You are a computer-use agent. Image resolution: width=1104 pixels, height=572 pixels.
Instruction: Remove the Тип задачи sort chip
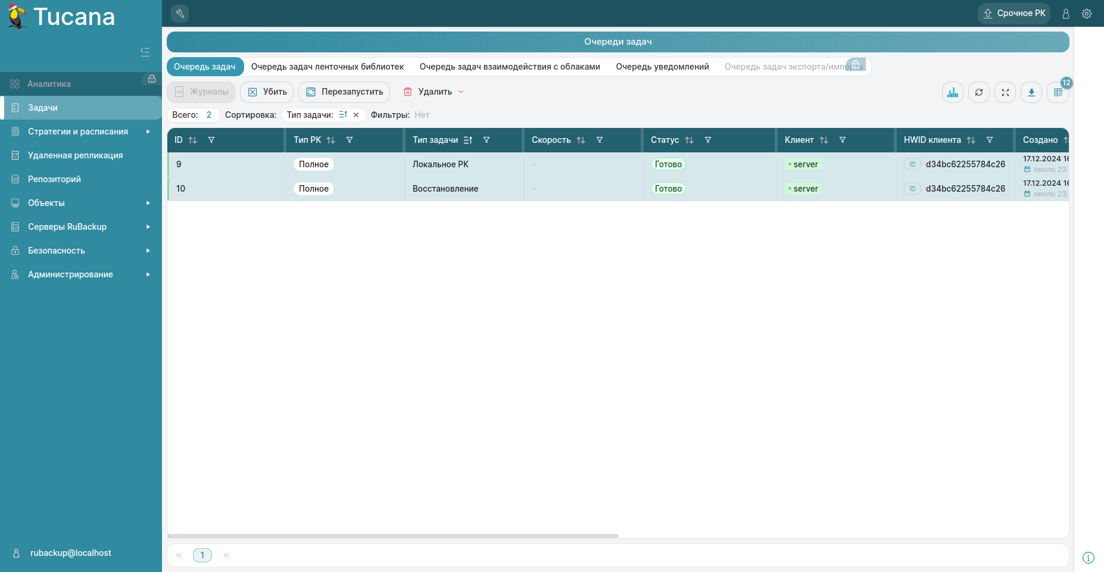pos(356,115)
